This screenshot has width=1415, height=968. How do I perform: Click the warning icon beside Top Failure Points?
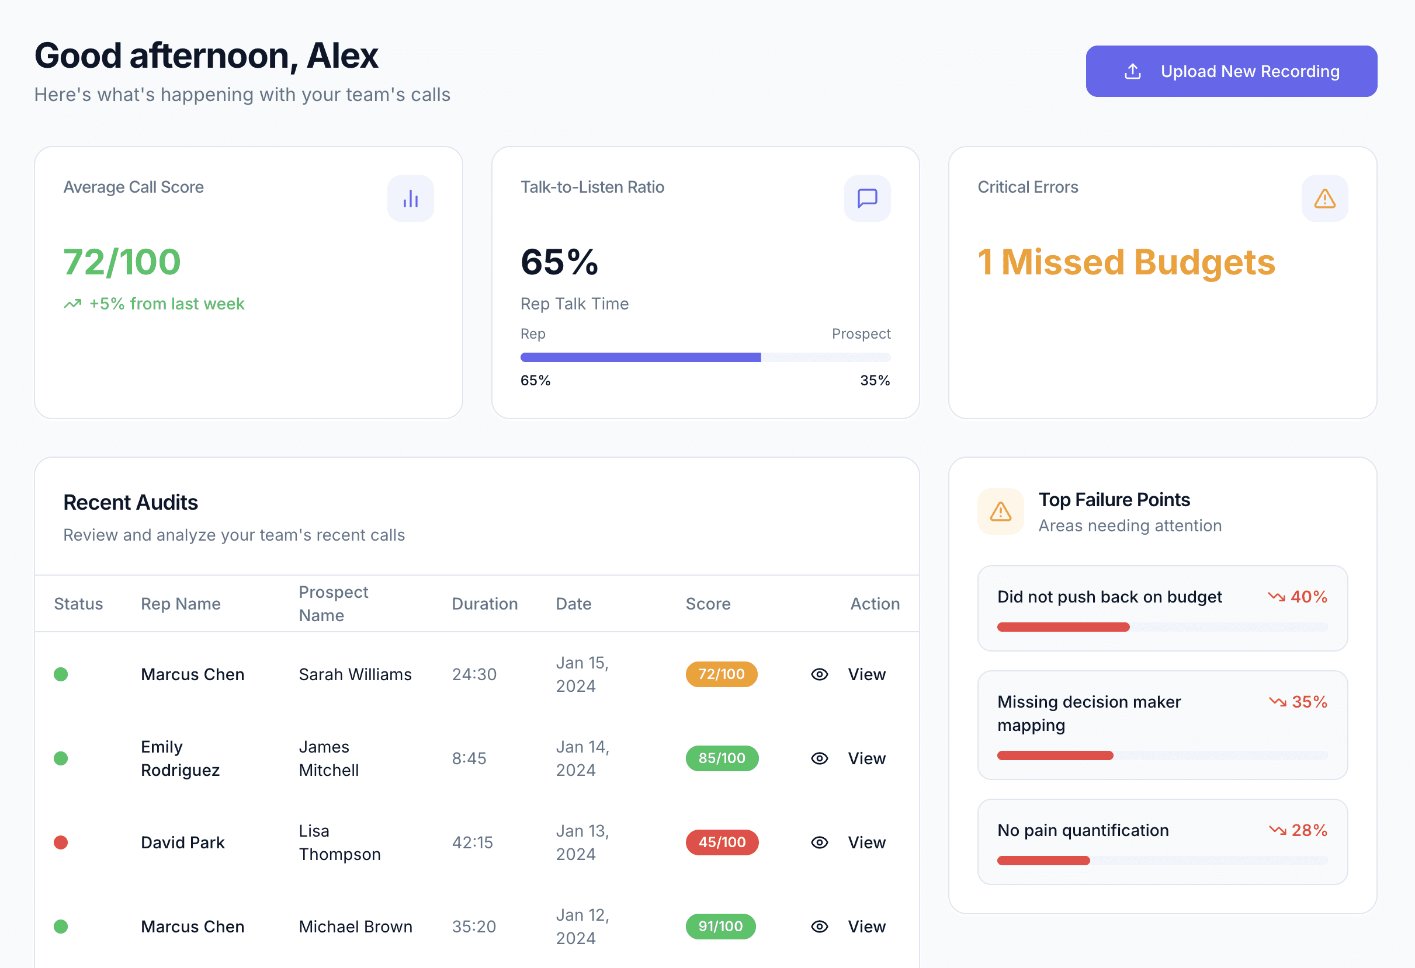tap(1000, 511)
